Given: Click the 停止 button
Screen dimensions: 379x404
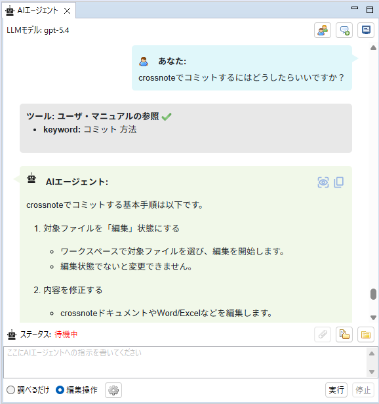Looking at the screenshot, I should coord(363,390).
